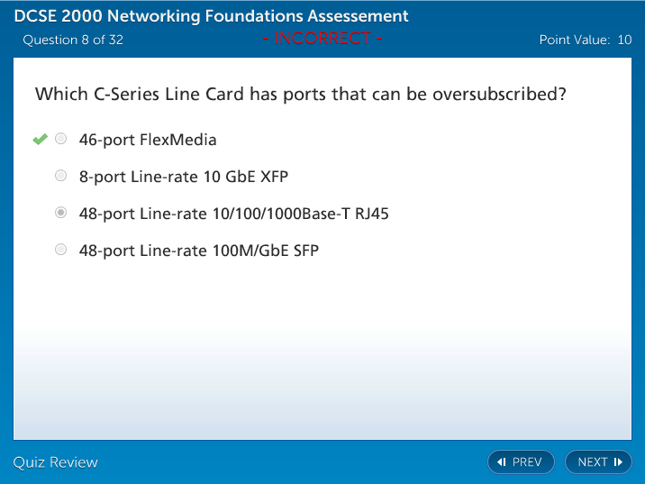Screen dimensions: 645x484
Task: Click the previous arrow icon in PREV
Action: pos(503,462)
